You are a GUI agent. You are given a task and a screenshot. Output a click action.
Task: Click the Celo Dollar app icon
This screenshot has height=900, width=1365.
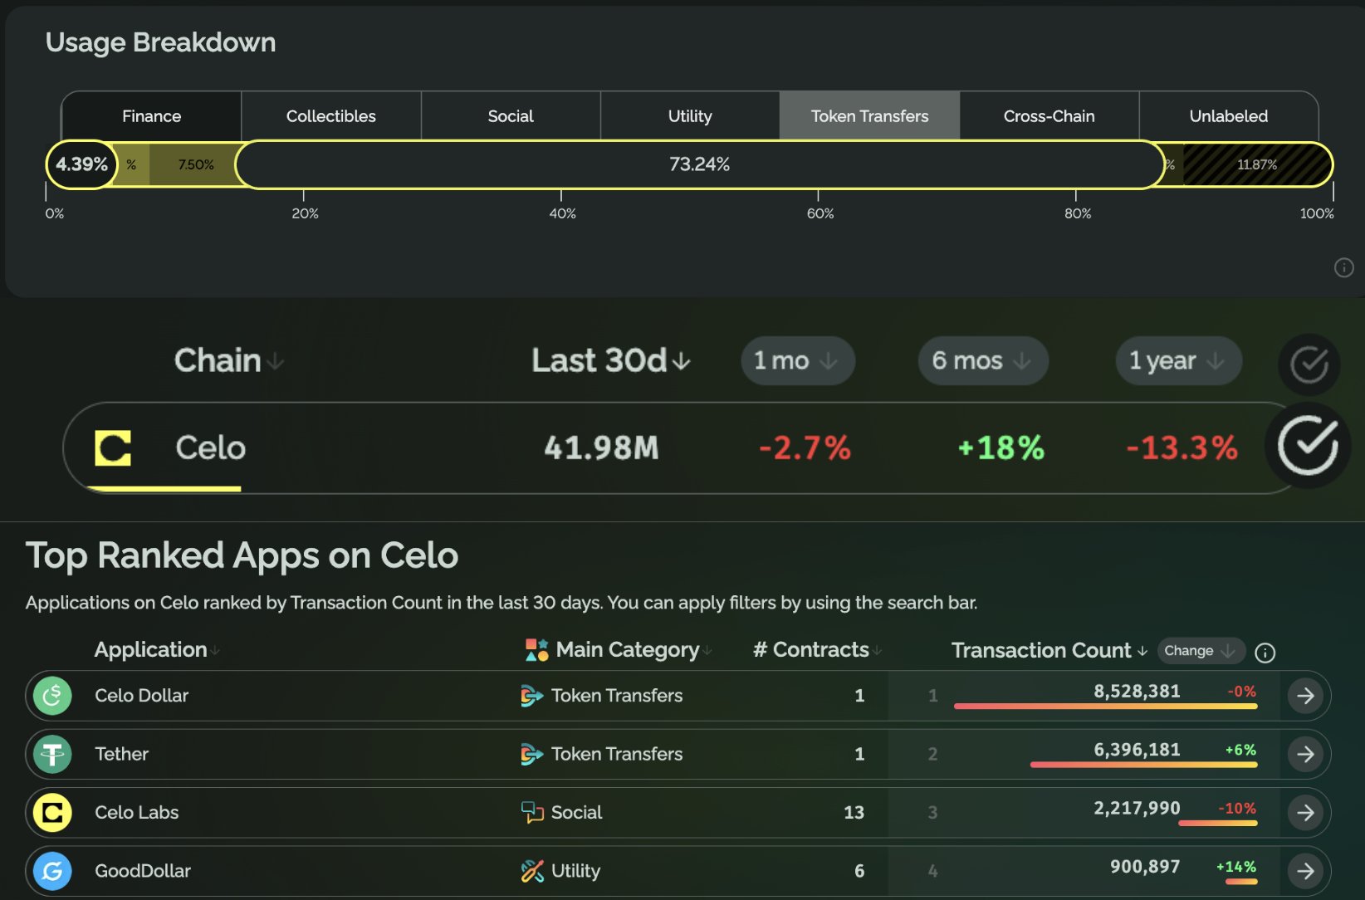click(52, 696)
